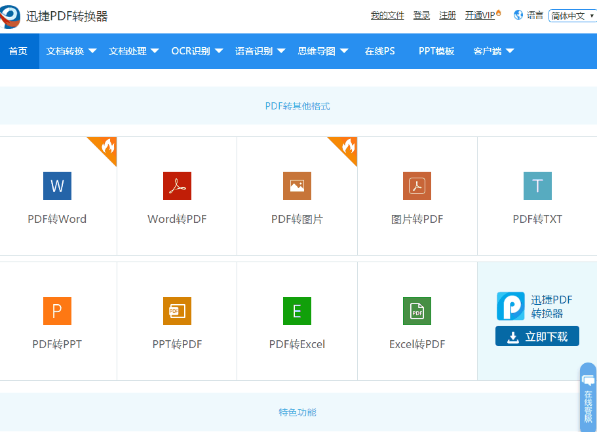Click the 图片转PDF orange icon
Viewport: 597px width, 432px height.
[417, 186]
